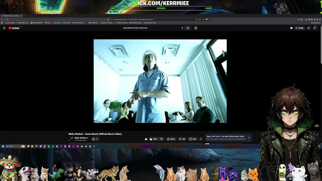Screen dimensions: 322x181
Task: Open the Windows Start button
Action: 3,146
